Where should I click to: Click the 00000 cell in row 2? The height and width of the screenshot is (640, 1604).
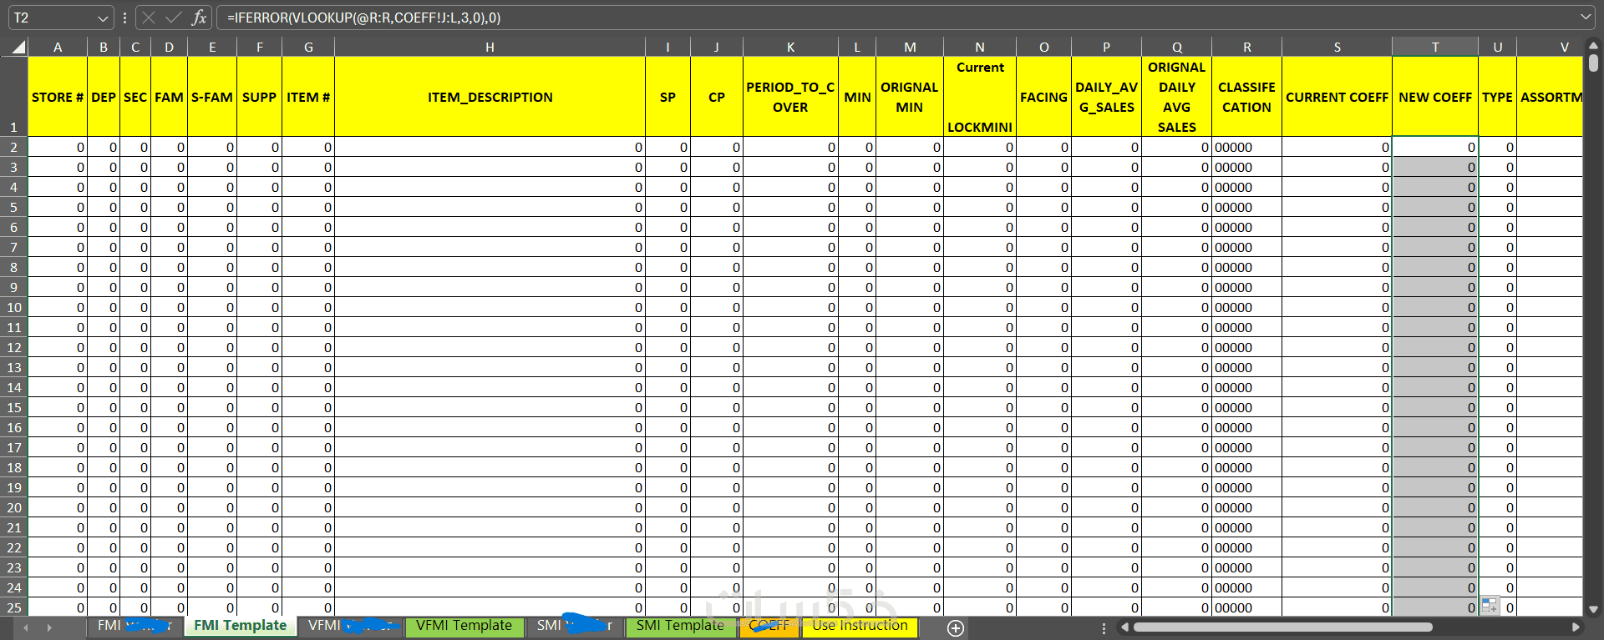pyautogui.click(x=1246, y=147)
